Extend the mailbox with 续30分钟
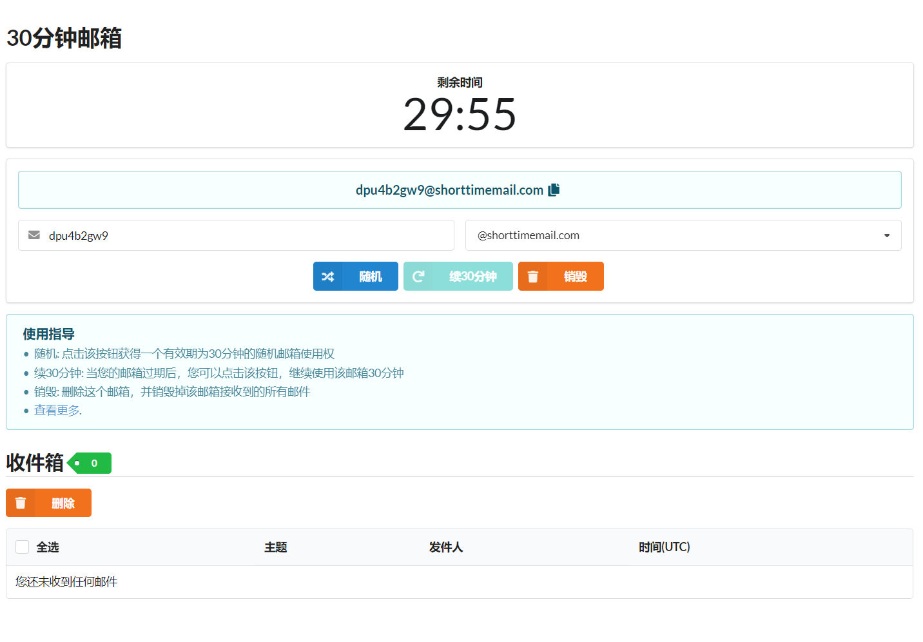This screenshot has width=923, height=642. (x=458, y=277)
